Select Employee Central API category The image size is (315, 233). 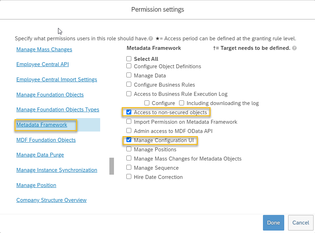(x=42, y=64)
